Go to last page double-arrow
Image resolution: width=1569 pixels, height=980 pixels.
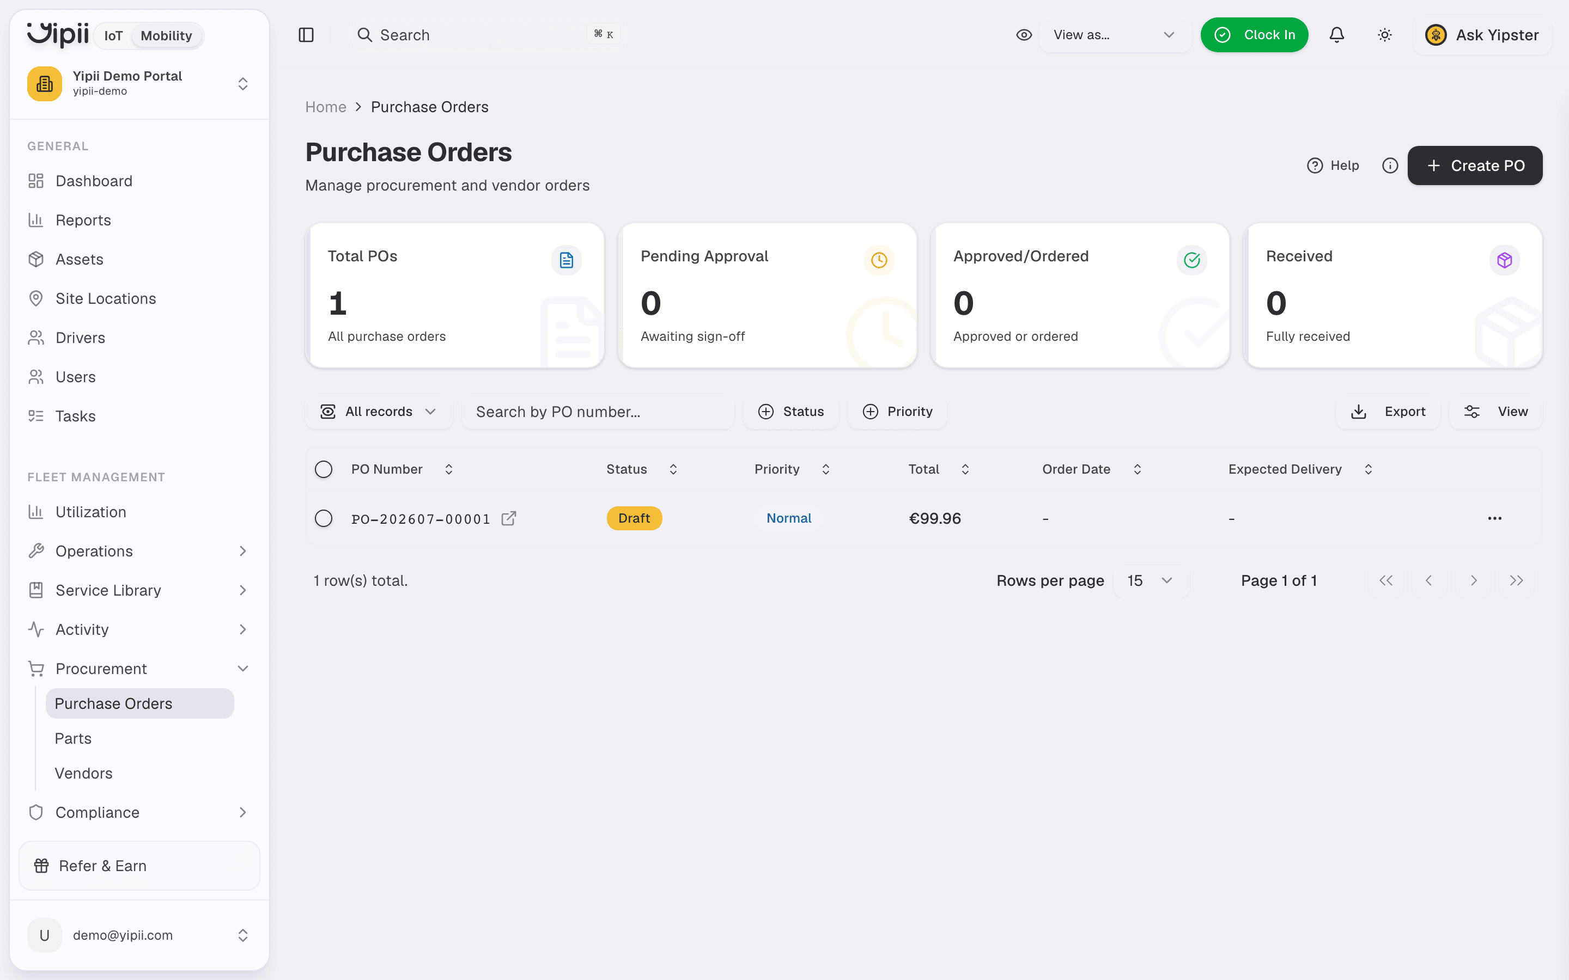pos(1516,581)
